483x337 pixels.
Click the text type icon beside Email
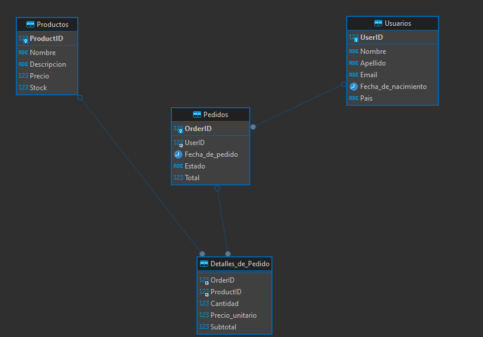(x=354, y=75)
